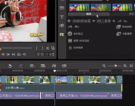Split clip with scissors icon
The image size is (135, 106).
click(x=48, y=48)
